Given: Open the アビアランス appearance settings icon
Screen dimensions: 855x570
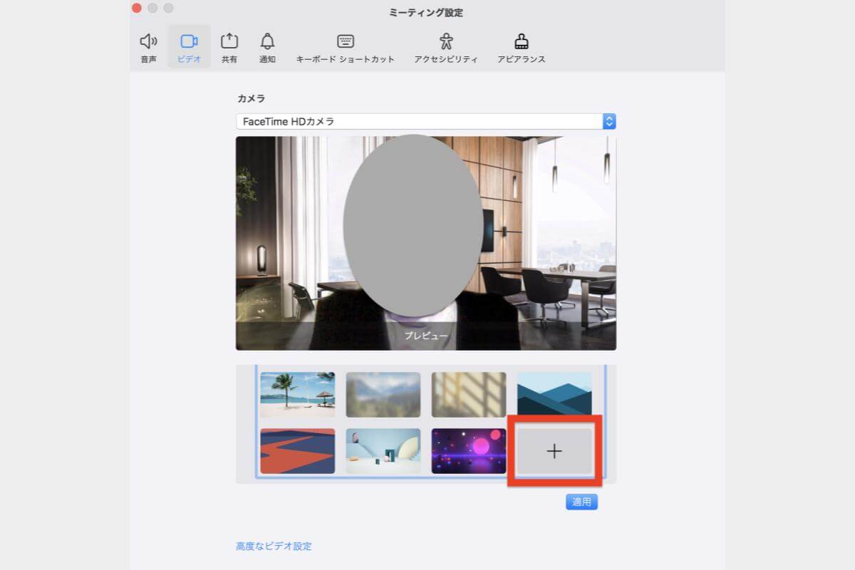Looking at the screenshot, I should pos(521,46).
